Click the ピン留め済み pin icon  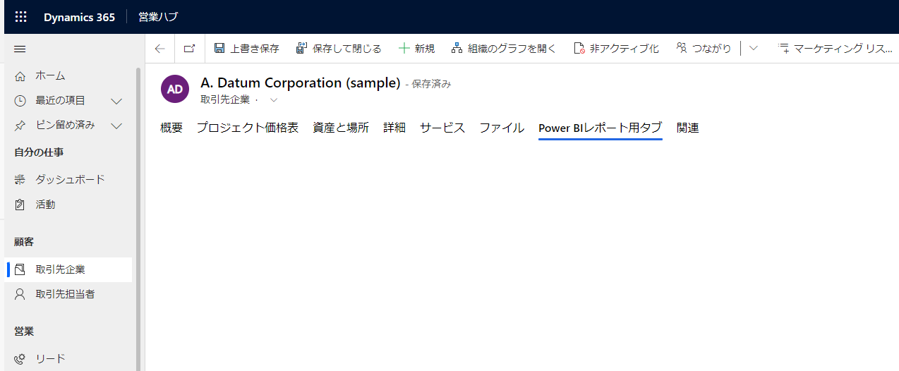[20, 126]
